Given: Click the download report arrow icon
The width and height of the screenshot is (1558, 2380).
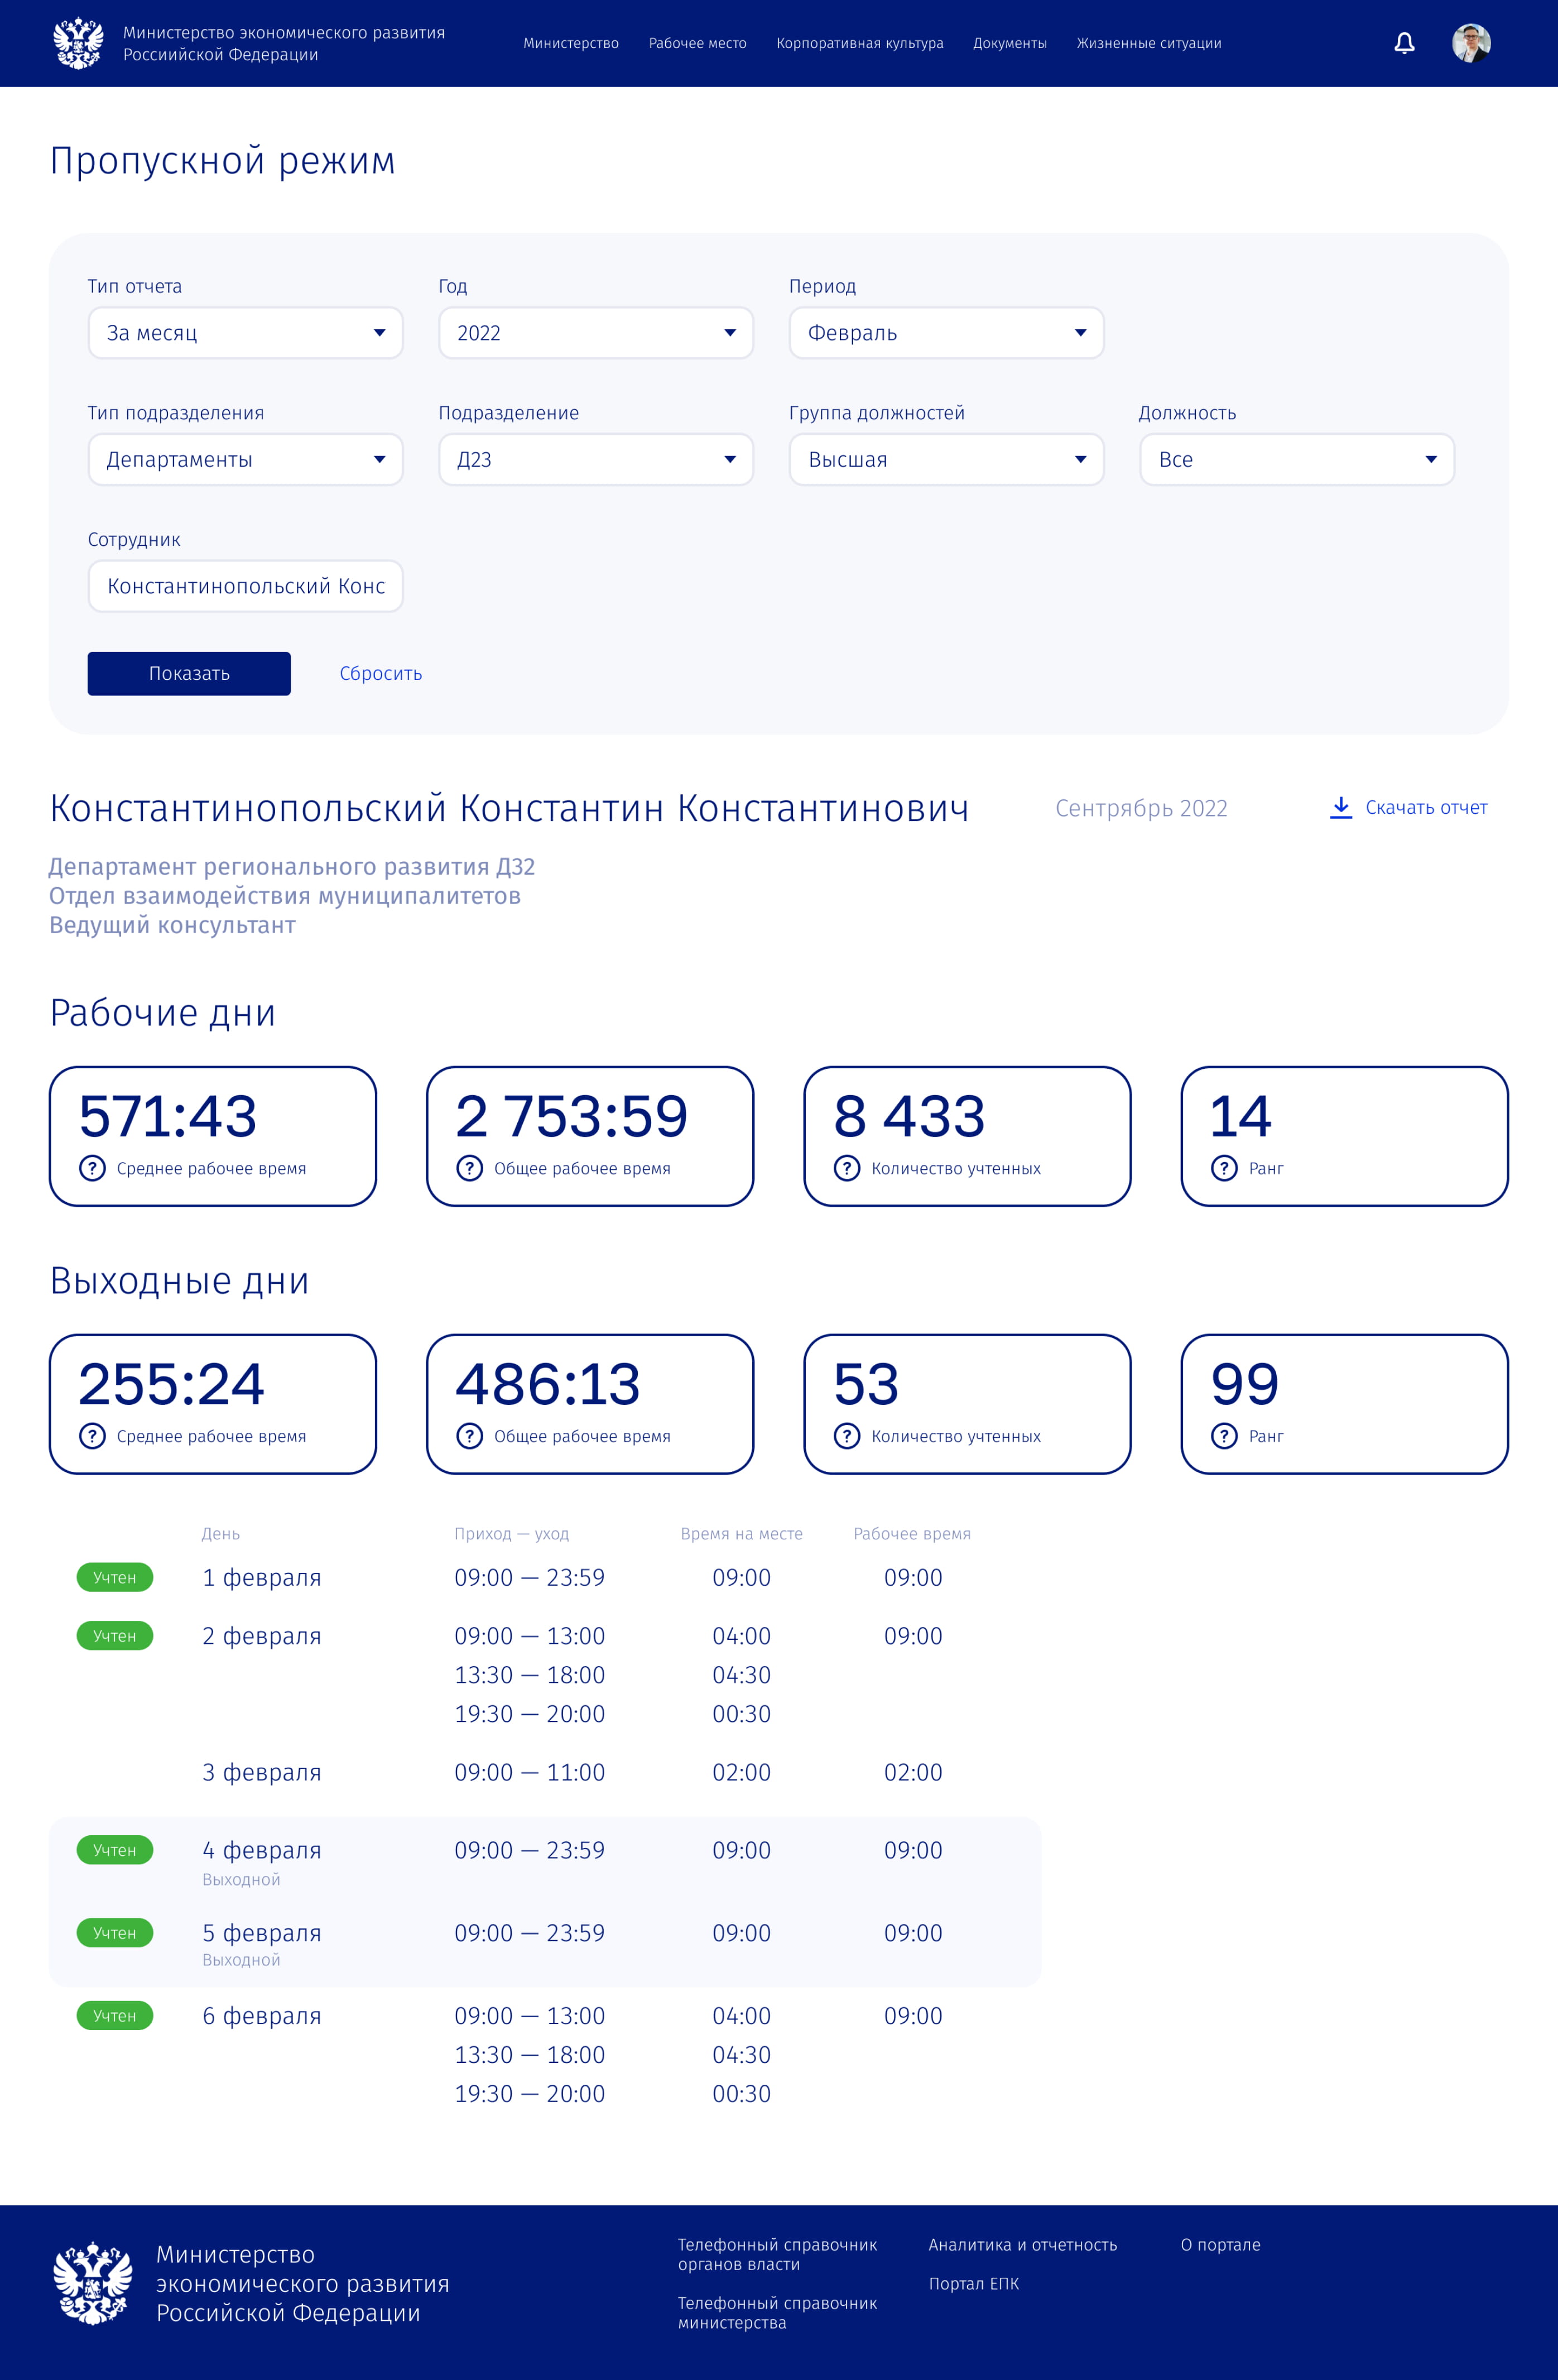Looking at the screenshot, I should pyautogui.click(x=1340, y=807).
